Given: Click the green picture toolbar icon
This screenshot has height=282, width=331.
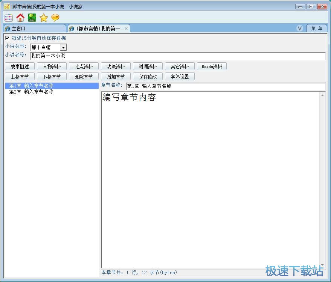Looking at the screenshot, I should [x=32, y=18].
